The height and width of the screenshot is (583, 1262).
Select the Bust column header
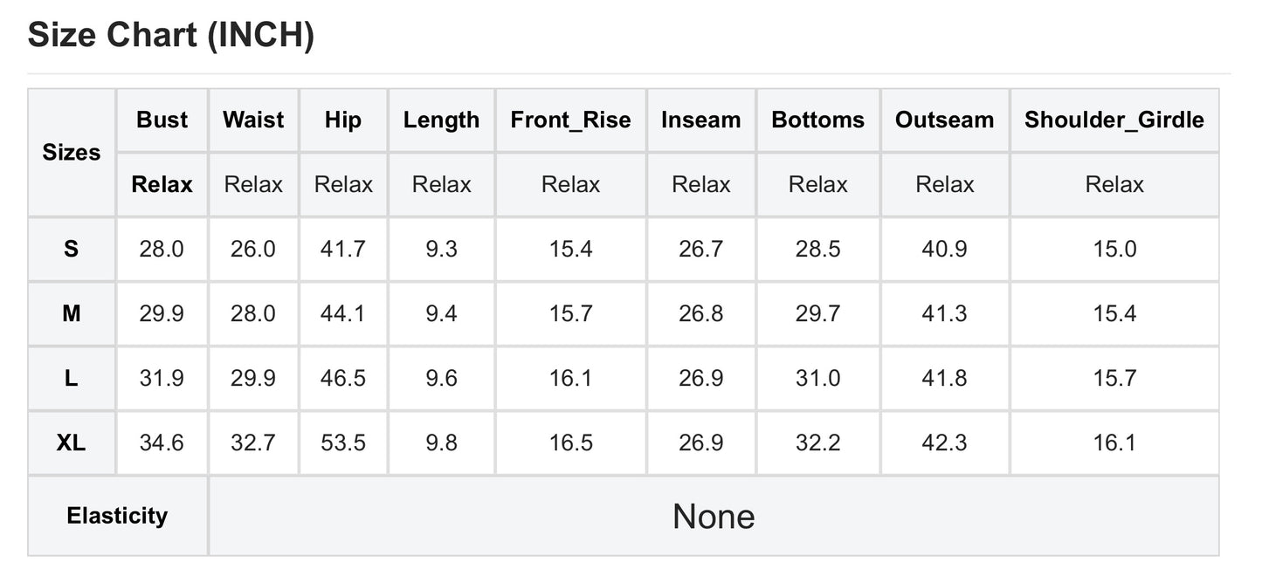[162, 120]
